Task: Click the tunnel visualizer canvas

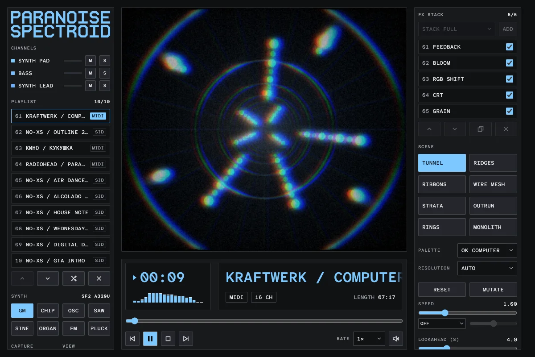Action: (264, 129)
